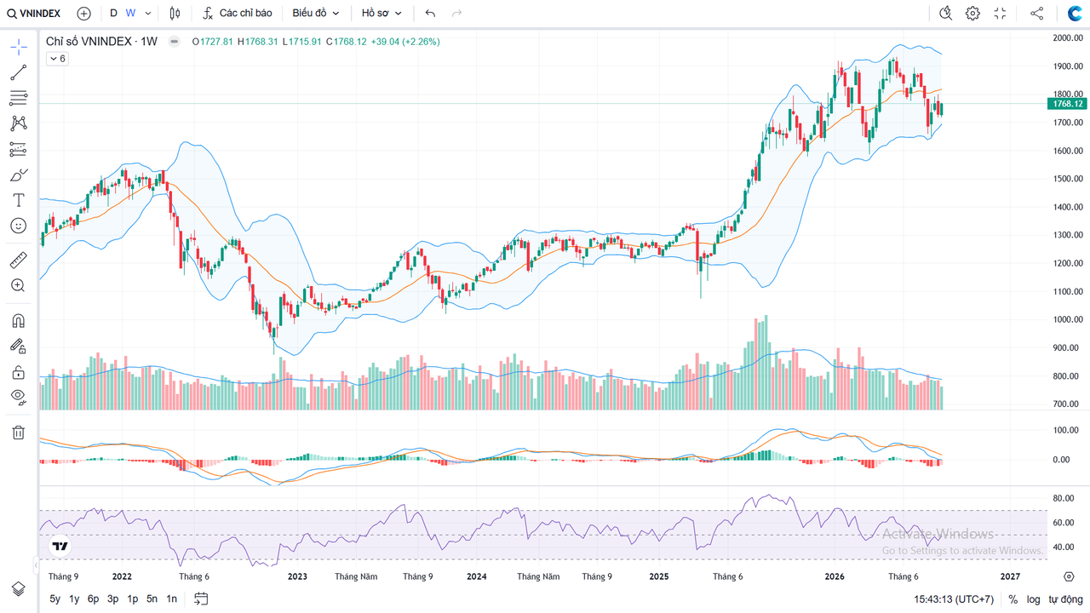Image resolution: width=1090 pixels, height=613 pixels.
Task: Collapse the indicator legend with '6' chevron
Action: coord(56,59)
